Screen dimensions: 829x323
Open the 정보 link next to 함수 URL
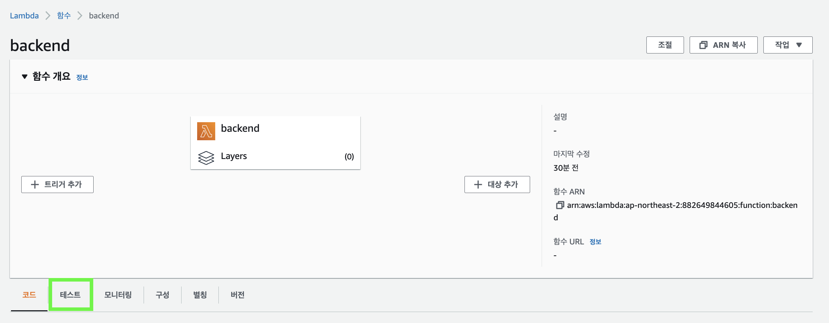(x=595, y=242)
